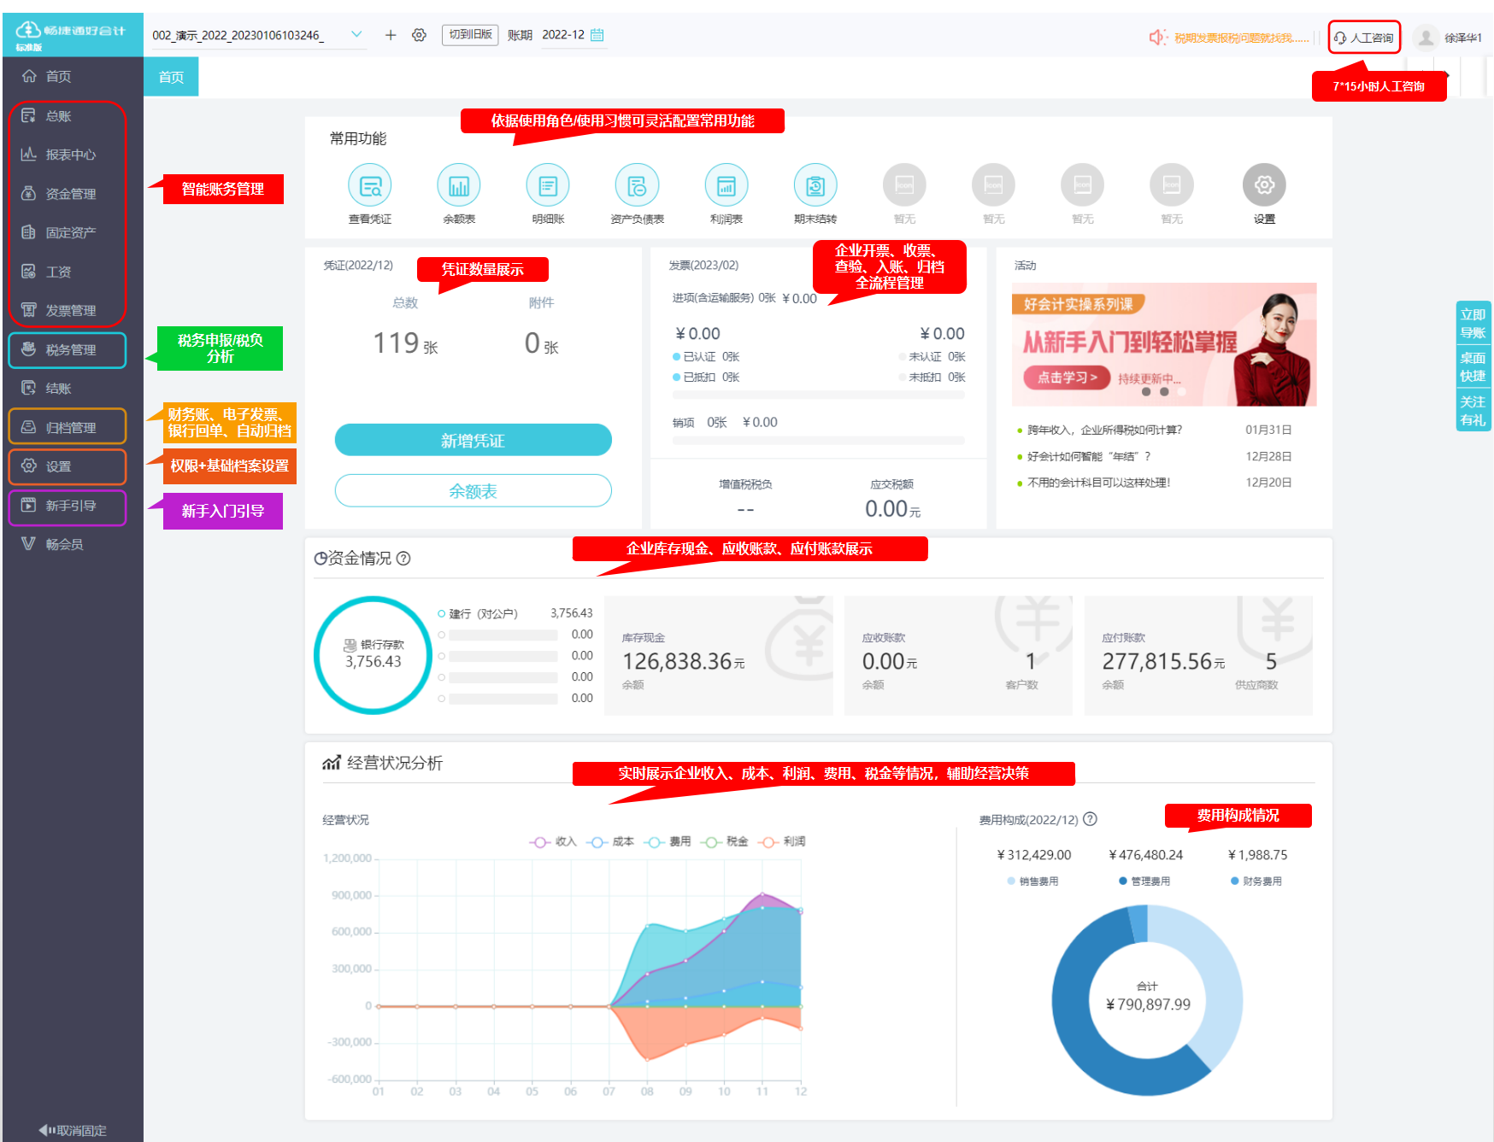The image size is (1494, 1142).
Task: Click the 徐泽华1 username
Action: coord(1462,38)
